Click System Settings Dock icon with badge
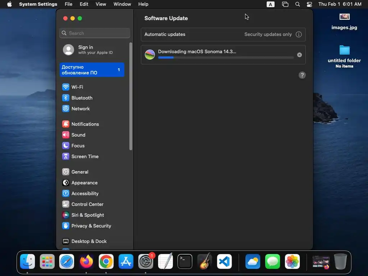The width and height of the screenshot is (368, 276). pyautogui.click(x=146, y=262)
